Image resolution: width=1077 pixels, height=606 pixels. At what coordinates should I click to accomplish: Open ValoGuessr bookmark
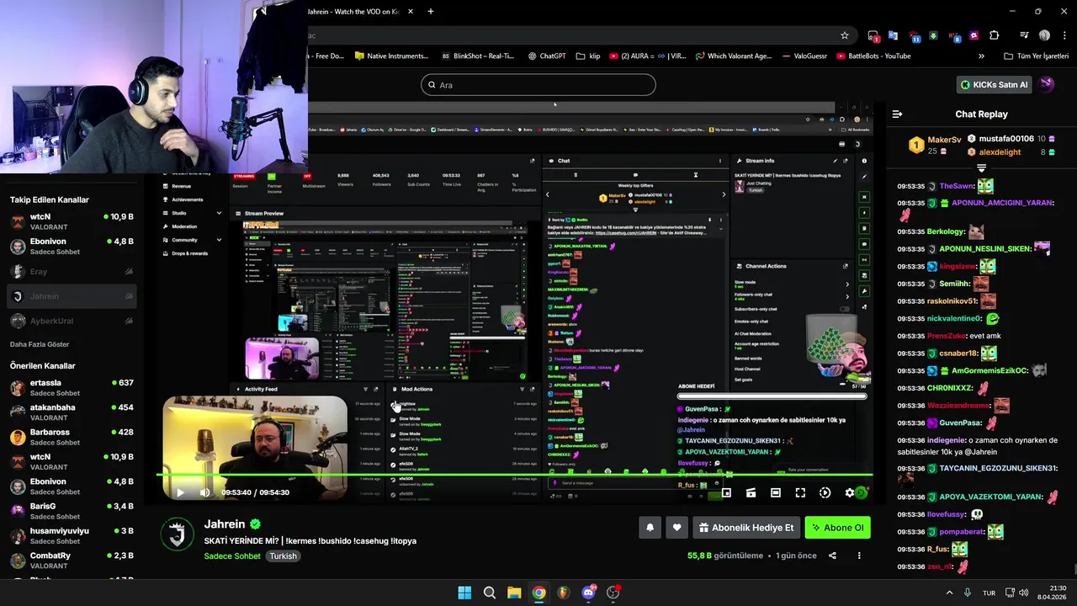[x=804, y=56]
